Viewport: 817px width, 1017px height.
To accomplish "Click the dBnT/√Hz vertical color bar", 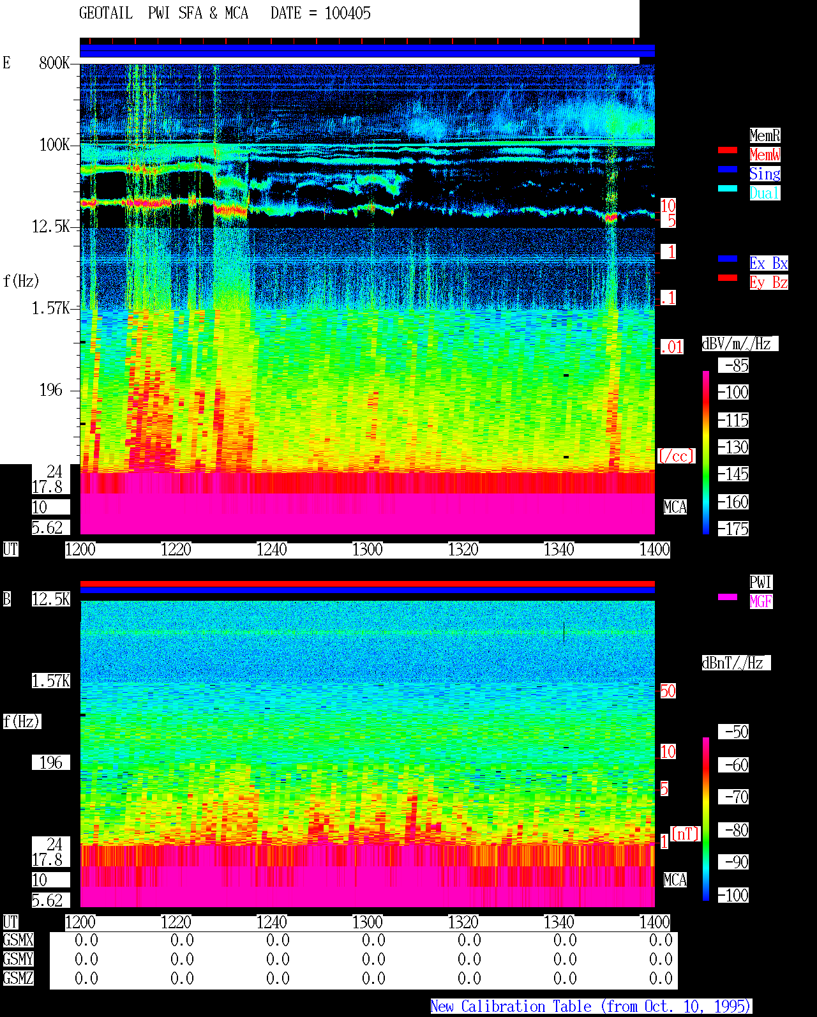I will (x=706, y=819).
